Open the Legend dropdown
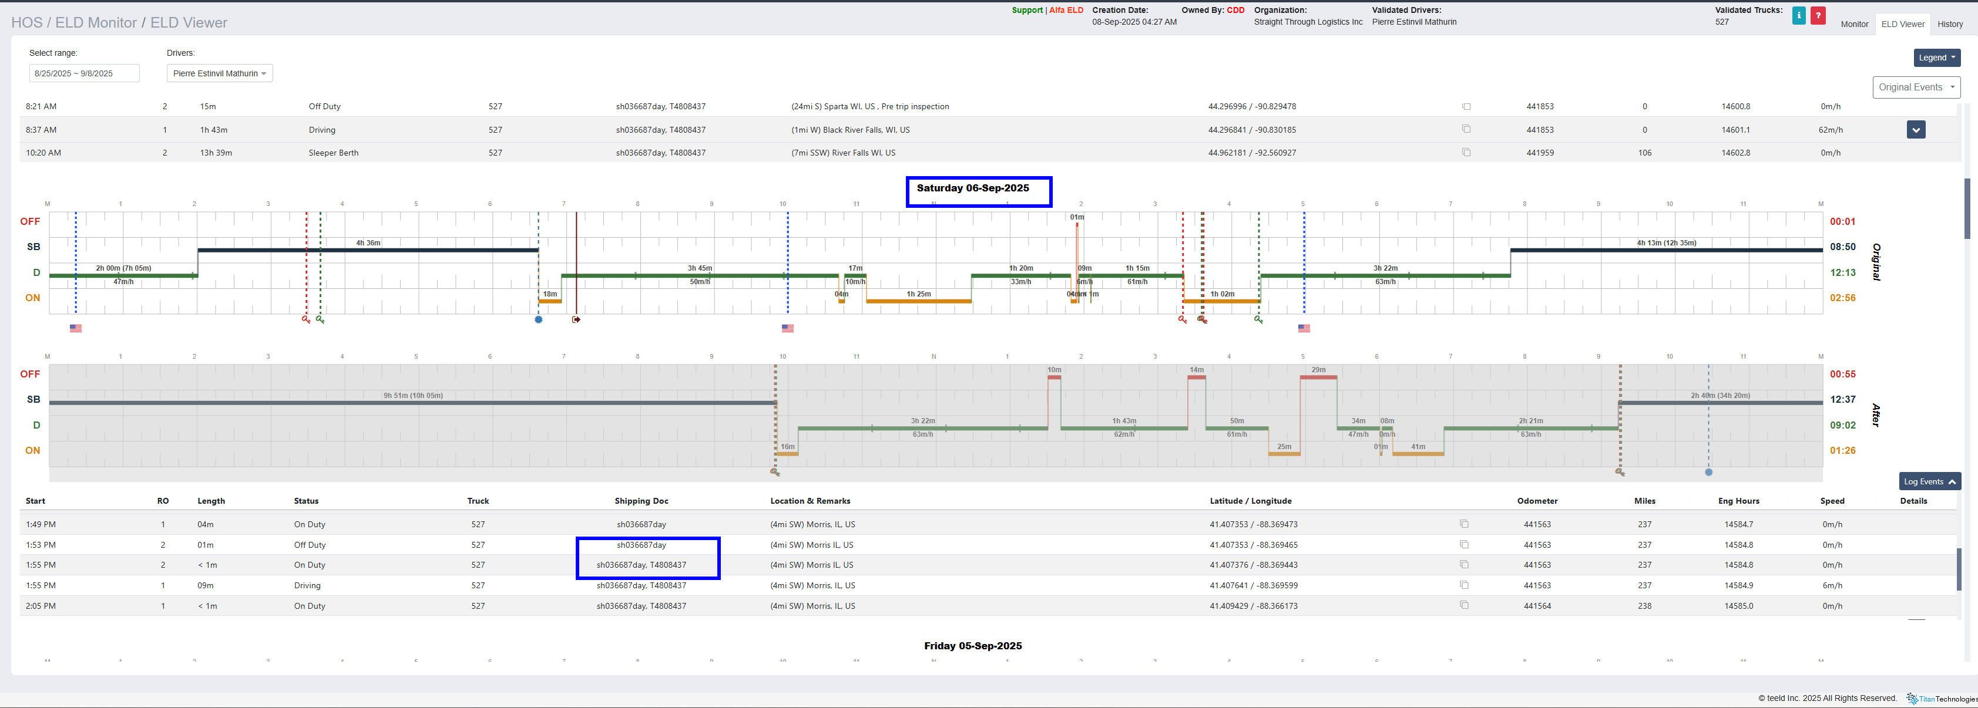The image size is (1978, 708). [x=1936, y=58]
